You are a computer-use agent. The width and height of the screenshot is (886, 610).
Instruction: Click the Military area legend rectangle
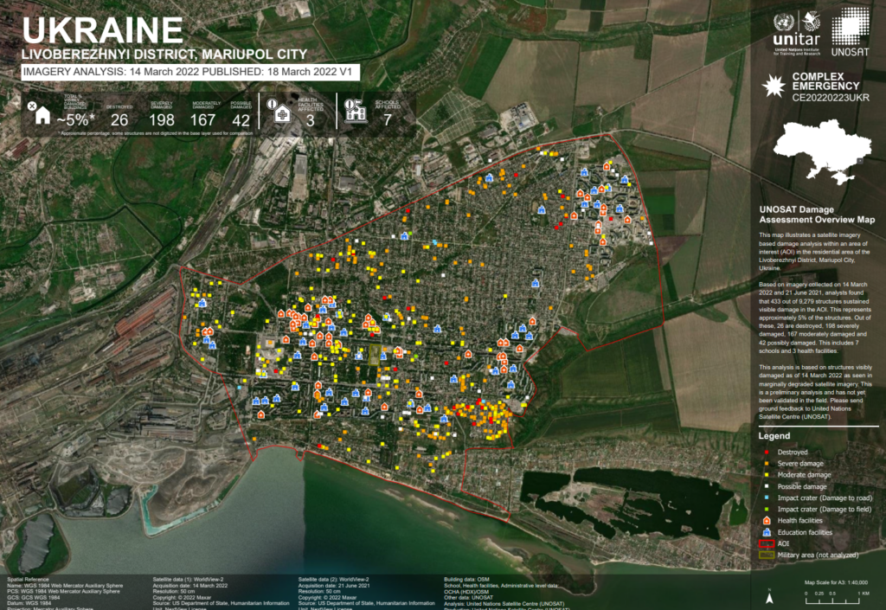click(x=765, y=555)
